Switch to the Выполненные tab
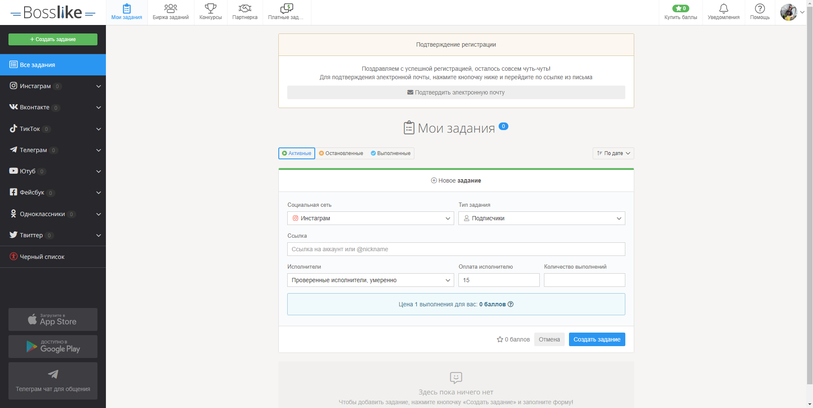 (391, 153)
